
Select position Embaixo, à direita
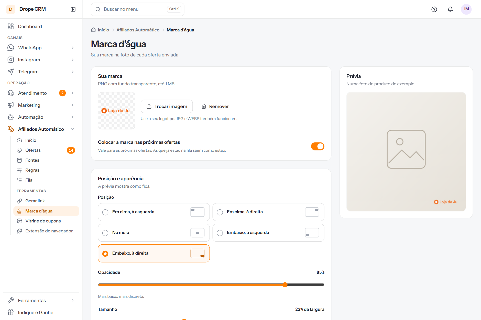(x=154, y=253)
